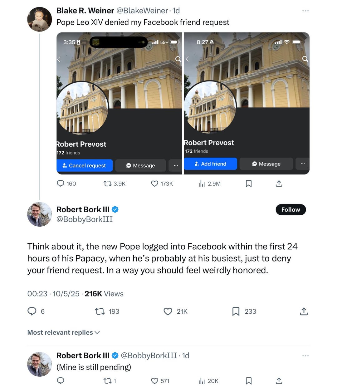337x392 pixels.
Task: Open right screenshot showing Add friend
Action: tap(247, 103)
